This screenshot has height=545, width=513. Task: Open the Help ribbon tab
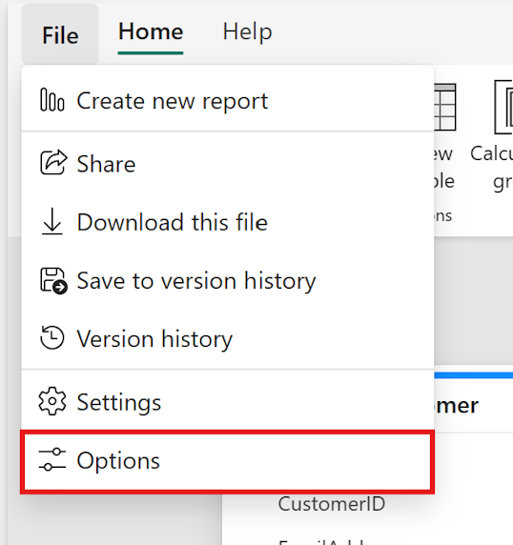point(247,32)
